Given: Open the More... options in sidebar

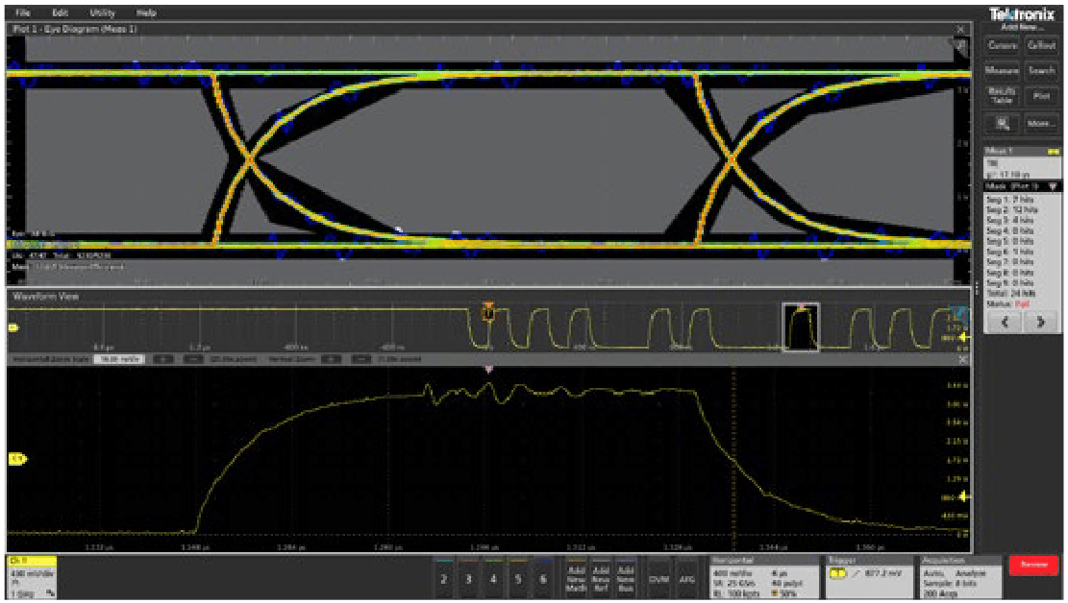Looking at the screenshot, I should click(x=1042, y=122).
